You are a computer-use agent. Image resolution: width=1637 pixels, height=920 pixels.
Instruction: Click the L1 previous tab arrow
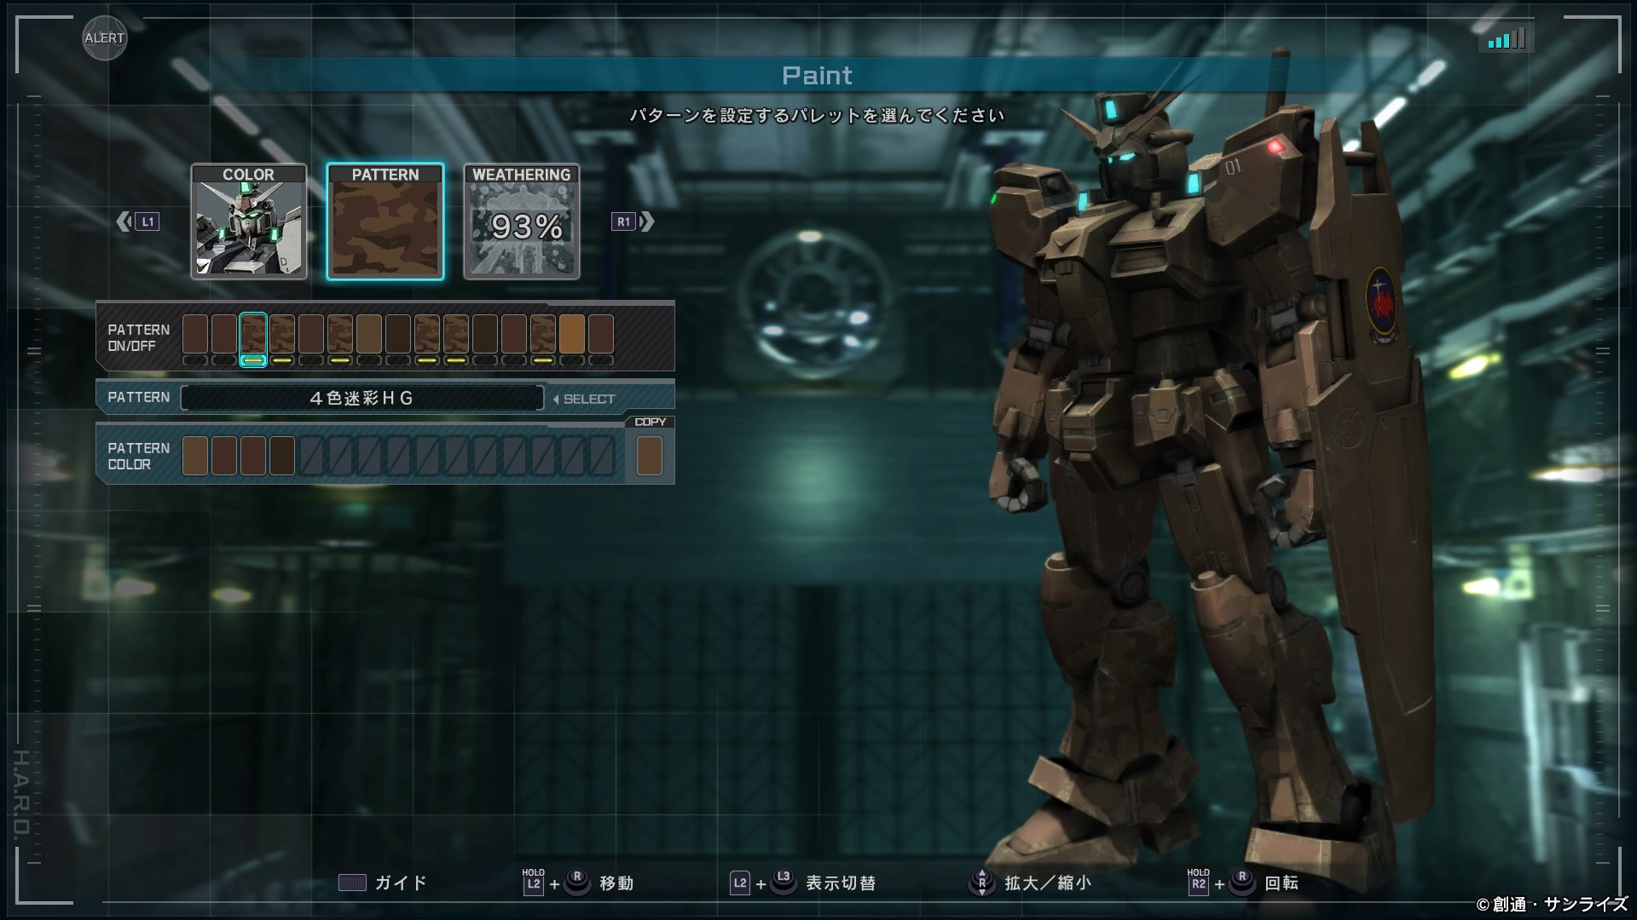(x=137, y=221)
